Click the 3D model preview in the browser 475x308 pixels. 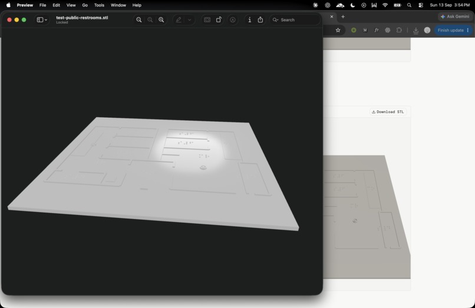(x=367, y=217)
